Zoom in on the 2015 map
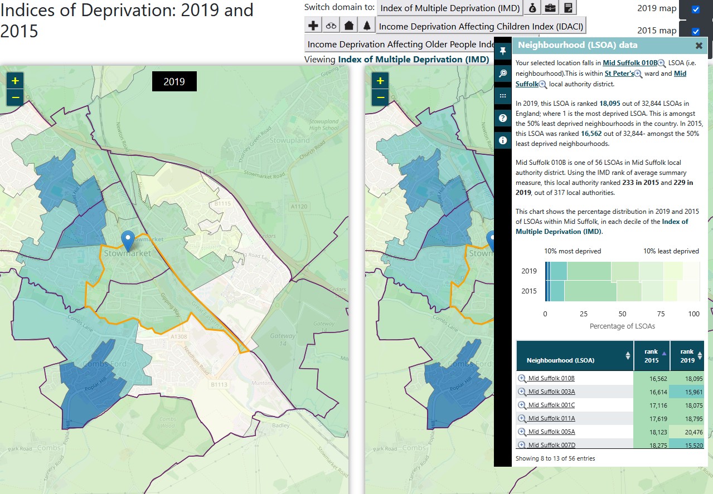The height and width of the screenshot is (494, 713). click(380, 81)
